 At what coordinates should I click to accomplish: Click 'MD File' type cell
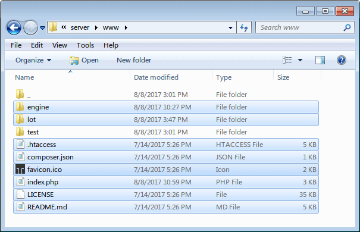coord(228,207)
